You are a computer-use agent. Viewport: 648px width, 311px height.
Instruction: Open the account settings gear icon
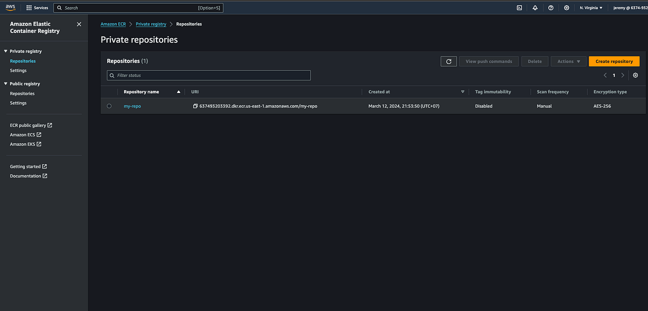[x=566, y=8]
